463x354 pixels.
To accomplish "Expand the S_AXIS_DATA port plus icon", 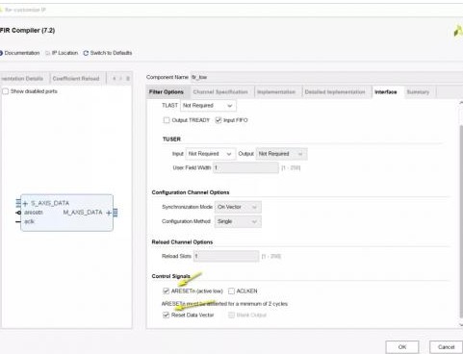I will (x=25, y=203).
